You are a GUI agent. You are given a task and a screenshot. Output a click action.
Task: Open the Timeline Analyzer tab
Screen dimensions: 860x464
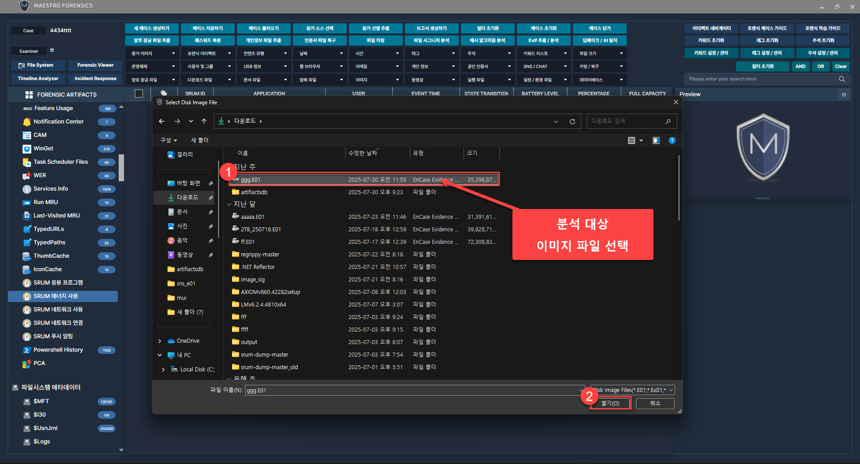[38, 79]
